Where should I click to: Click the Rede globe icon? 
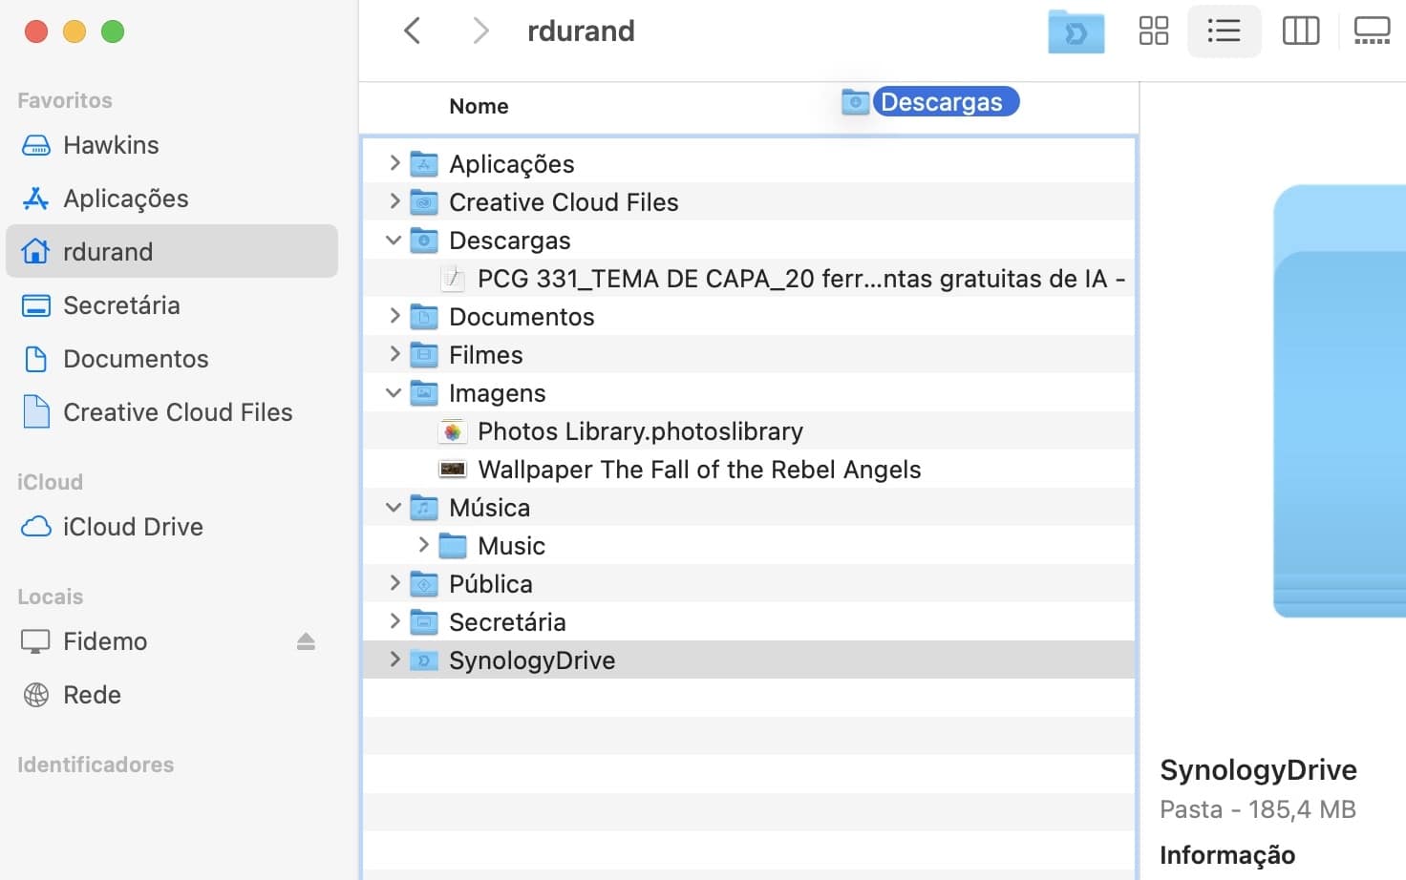(x=35, y=695)
